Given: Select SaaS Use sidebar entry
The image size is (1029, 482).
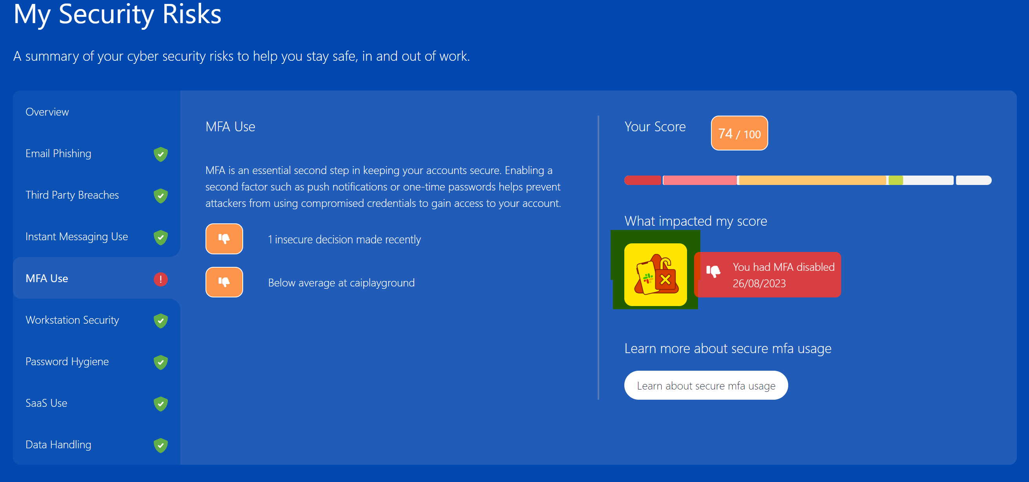Looking at the screenshot, I should 96,403.
